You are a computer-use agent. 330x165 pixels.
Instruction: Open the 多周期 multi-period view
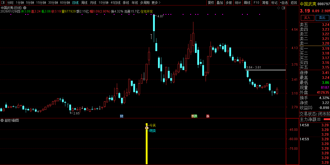(x=145, y=3)
